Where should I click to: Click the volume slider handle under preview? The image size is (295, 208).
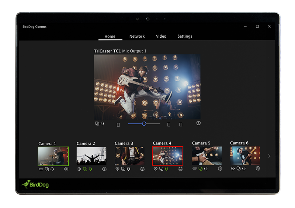click(144, 124)
